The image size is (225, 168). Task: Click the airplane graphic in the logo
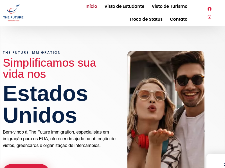pyautogui.click(x=17, y=6)
